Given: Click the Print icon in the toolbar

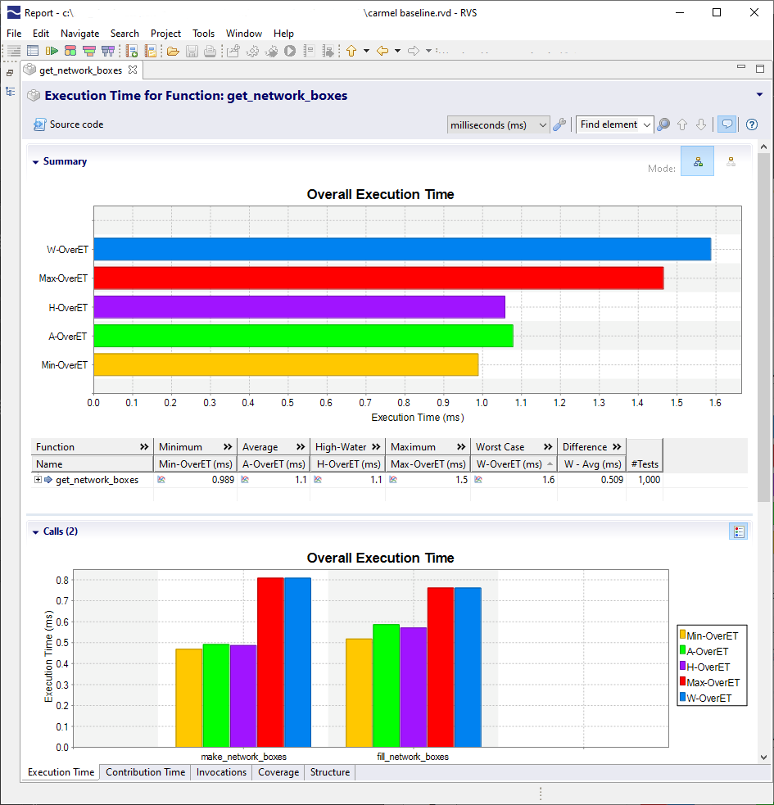Looking at the screenshot, I should [211, 50].
